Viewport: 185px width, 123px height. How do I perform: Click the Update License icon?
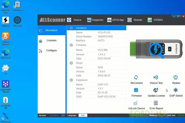156,90
